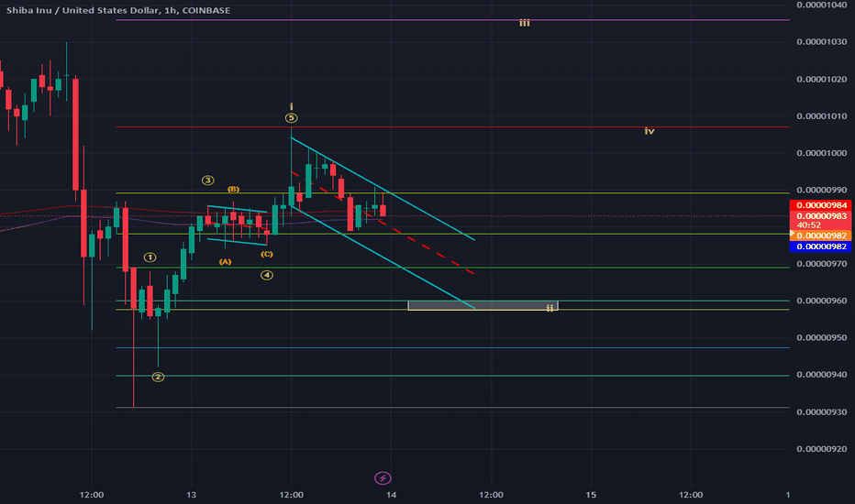Click the 0.00000960 price axis label
Viewport: 855px width, 504px height.
(x=822, y=301)
